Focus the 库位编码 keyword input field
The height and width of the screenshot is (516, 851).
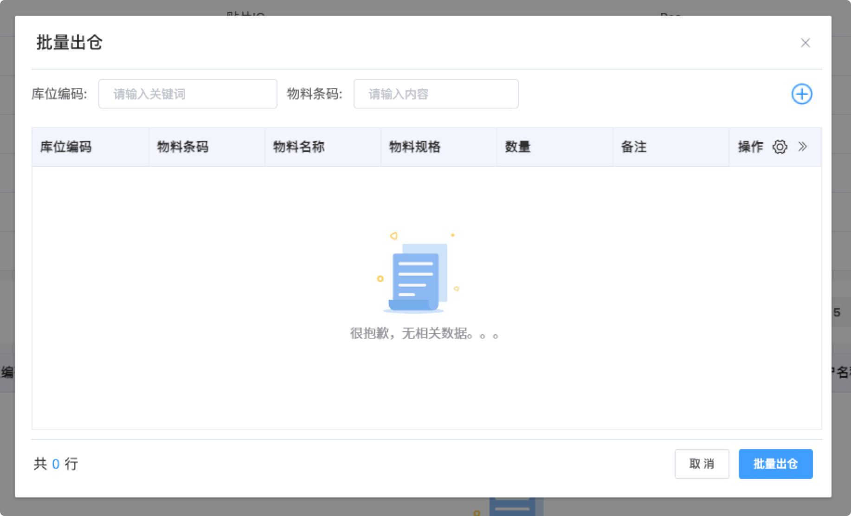click(x=187, y=94)
